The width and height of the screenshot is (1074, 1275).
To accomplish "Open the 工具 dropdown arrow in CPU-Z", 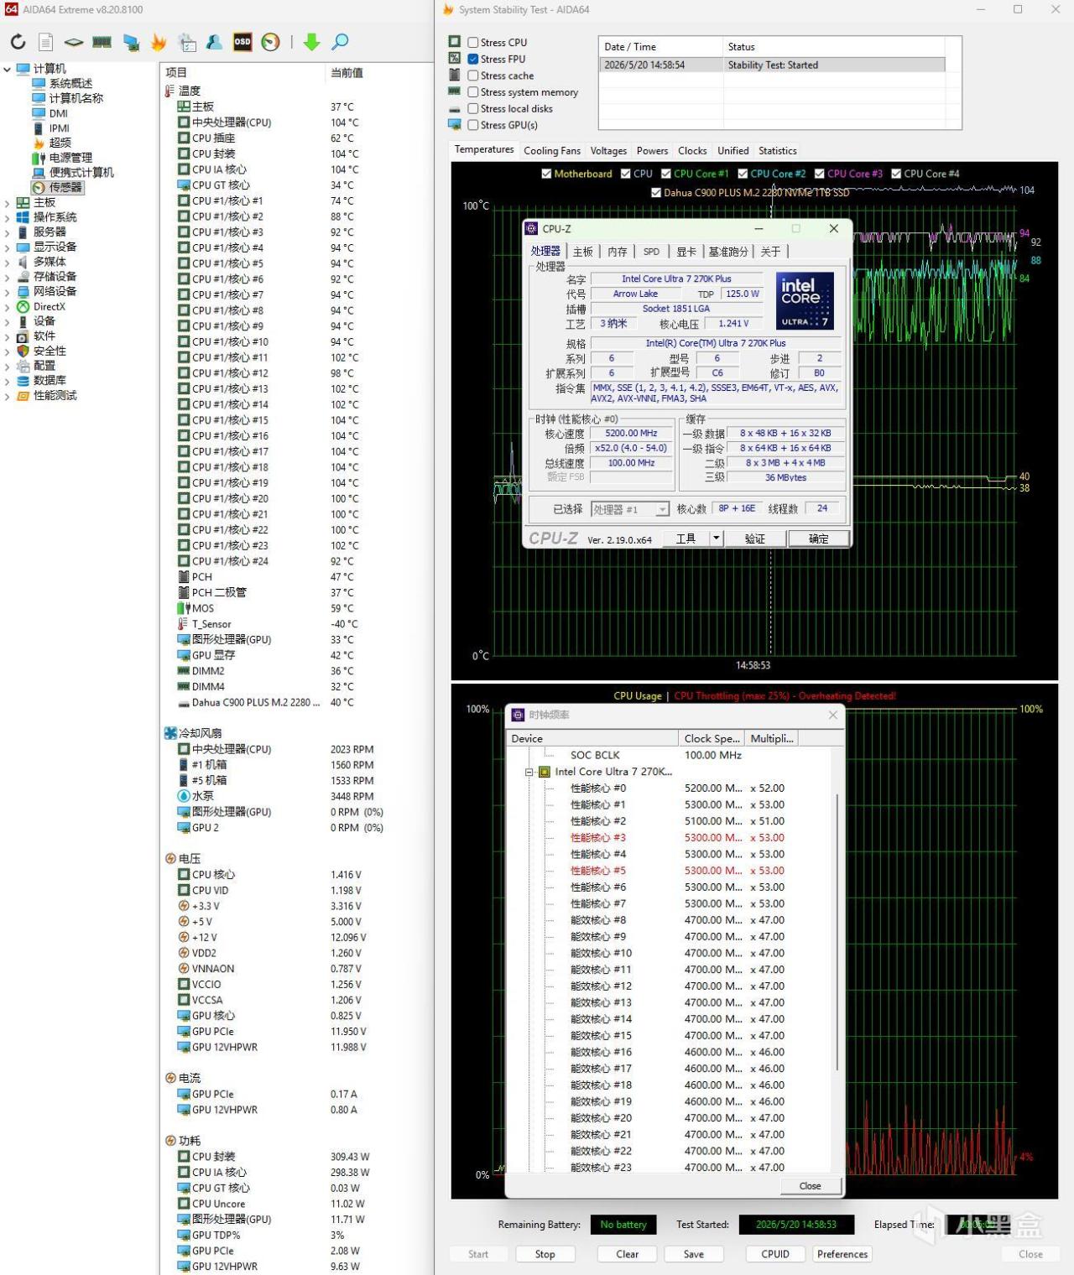I will [x=716, y=539].
